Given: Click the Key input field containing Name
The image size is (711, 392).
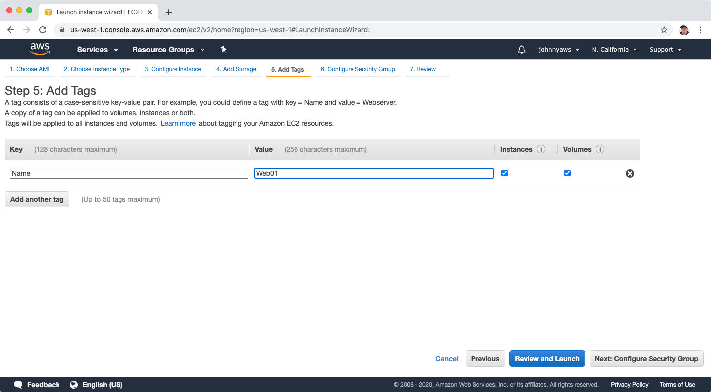Looking at the screenshot, I should [x=129, y=173].
